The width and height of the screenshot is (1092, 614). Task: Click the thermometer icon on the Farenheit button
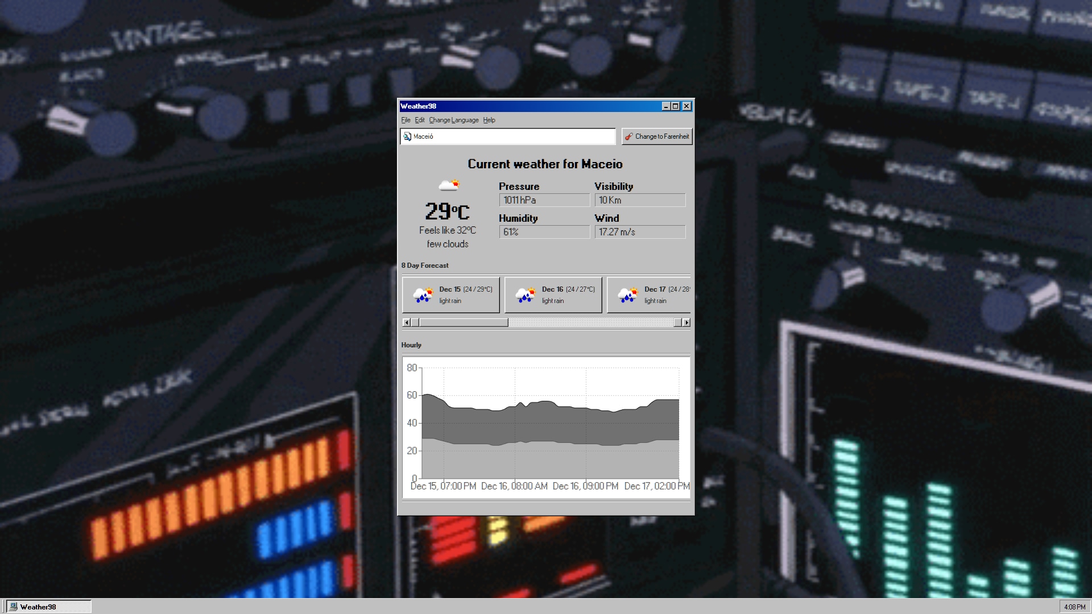[628, 136]
